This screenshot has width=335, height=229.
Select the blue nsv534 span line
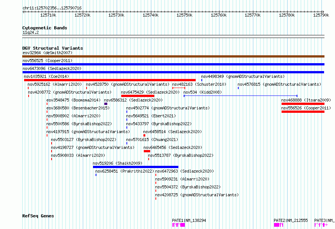pyautogui.click(x=241, y=96)
